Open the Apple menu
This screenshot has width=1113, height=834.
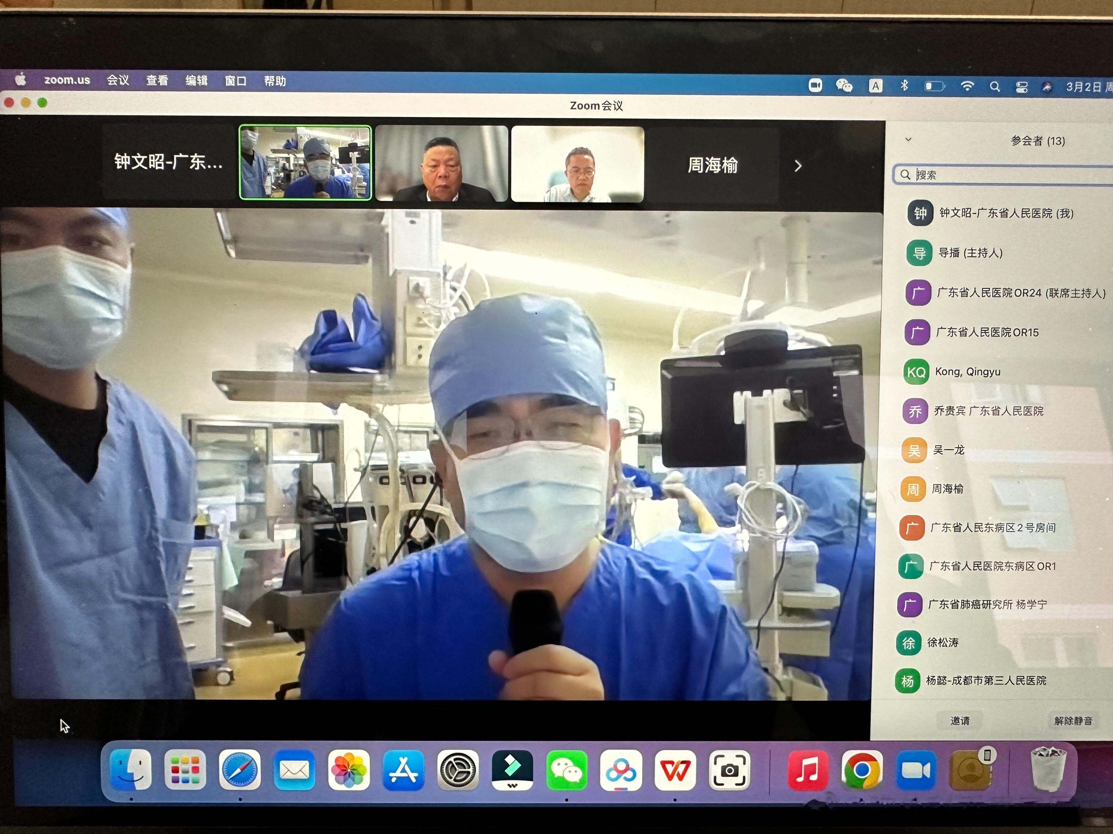tap(21, 79)
